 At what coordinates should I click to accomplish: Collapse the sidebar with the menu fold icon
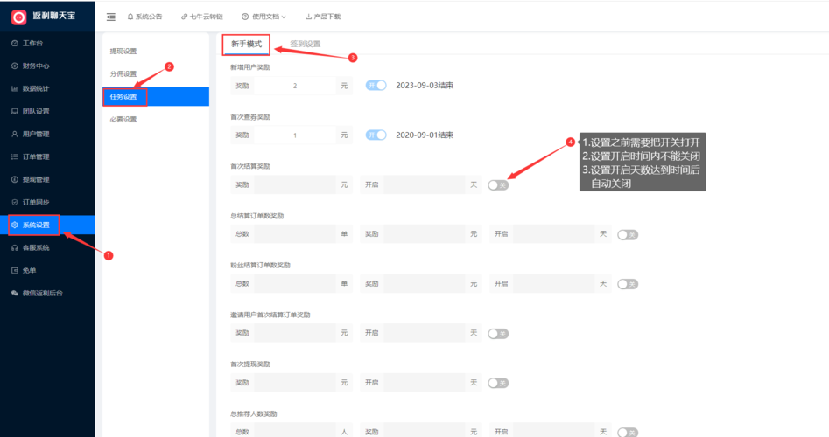111,17
